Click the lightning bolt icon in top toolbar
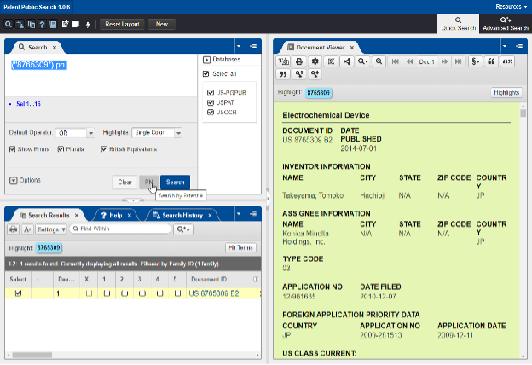 coord(88,24)
